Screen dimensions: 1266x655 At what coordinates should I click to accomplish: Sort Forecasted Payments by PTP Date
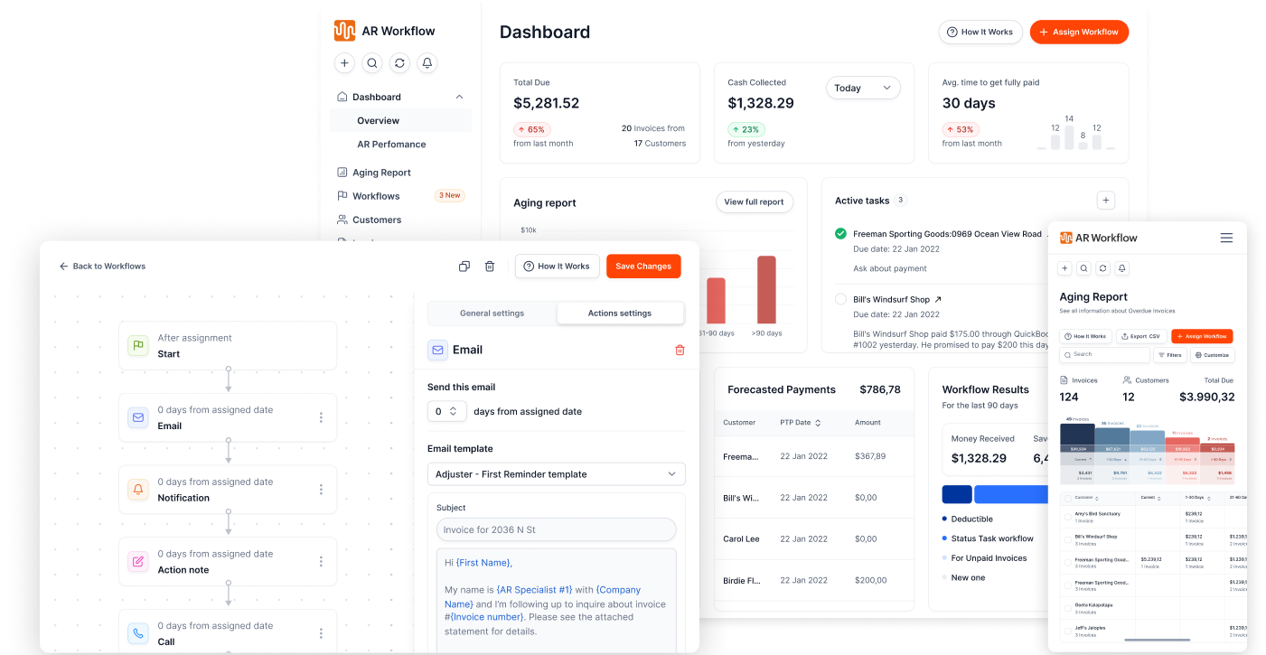(819, 423)
